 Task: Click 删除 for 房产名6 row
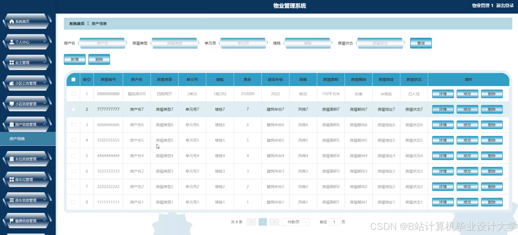(x=492, y=125)
